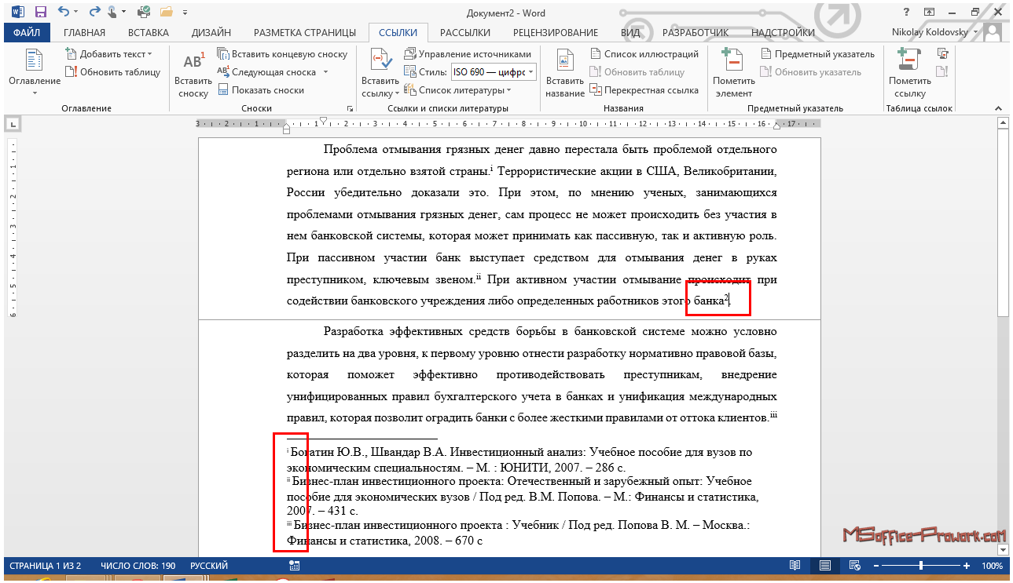Click Вставить сноску footnote icon
The height and width of the screenshot is (583, 1013).
point(193,63)
